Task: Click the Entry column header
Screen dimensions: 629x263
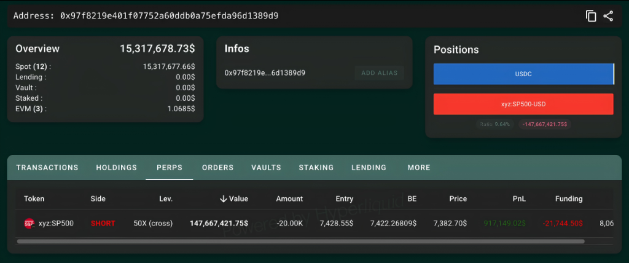Action: (345, 198)
